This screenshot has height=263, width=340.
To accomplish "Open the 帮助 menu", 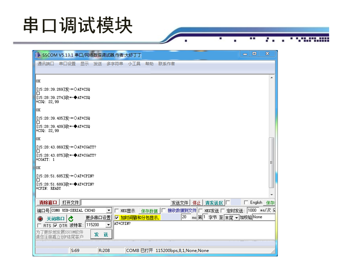I will click(x=149, y=64).
